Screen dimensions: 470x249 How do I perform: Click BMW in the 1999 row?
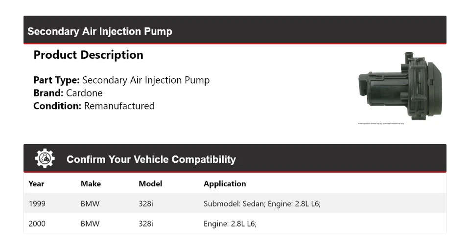pyautogui.click(x=90, y=204)
